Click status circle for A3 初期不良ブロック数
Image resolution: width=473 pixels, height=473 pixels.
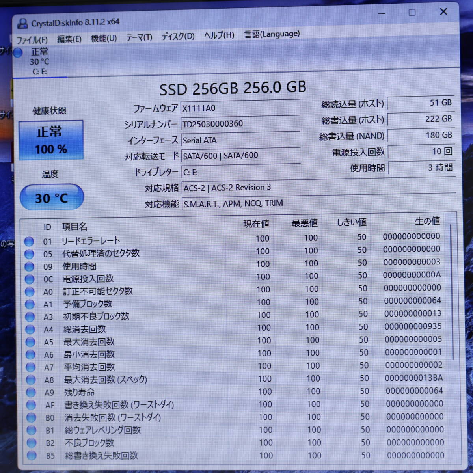[x=30, y=317]
